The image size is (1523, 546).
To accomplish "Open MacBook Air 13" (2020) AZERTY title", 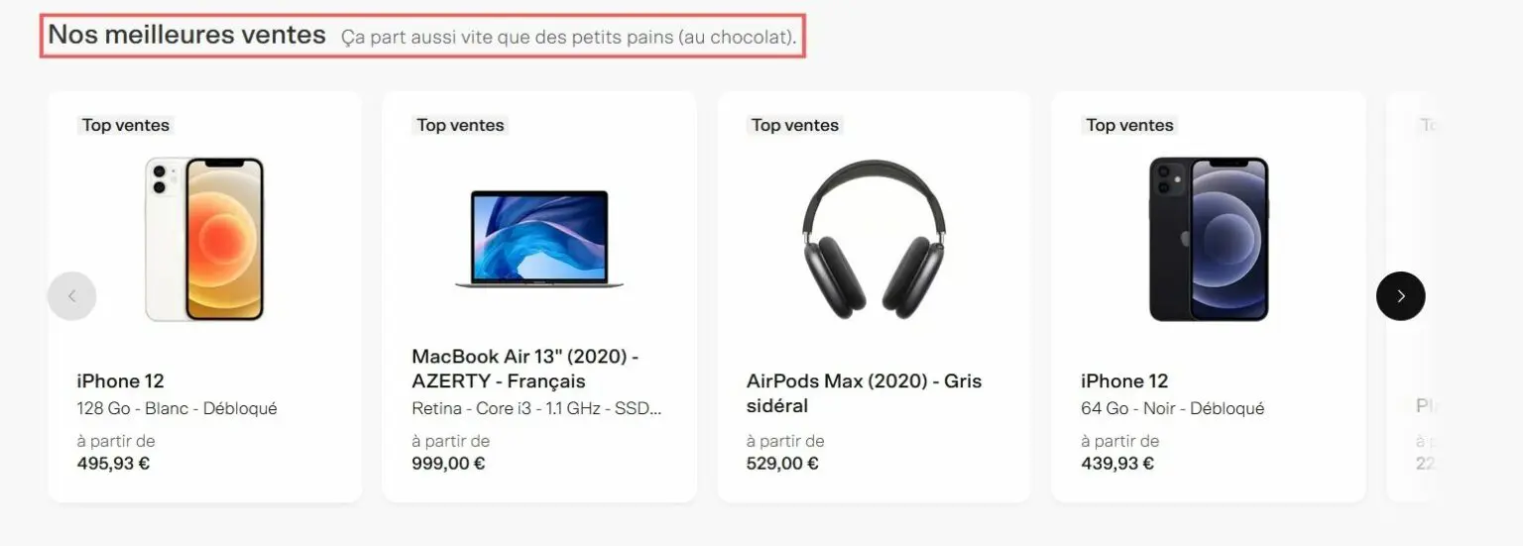I will [526, 369].
